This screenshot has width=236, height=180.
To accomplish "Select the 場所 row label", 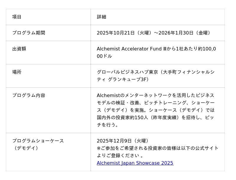I will tap(17, 72).
